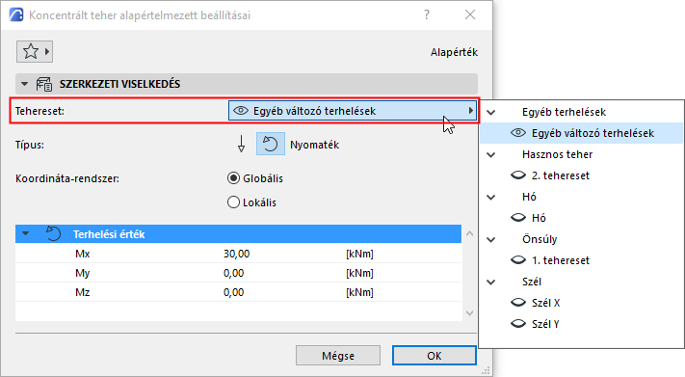Screen dimensions: 685x377
Task: Click scrollbar up arrow of load values list
Action: tap(469, 233)
